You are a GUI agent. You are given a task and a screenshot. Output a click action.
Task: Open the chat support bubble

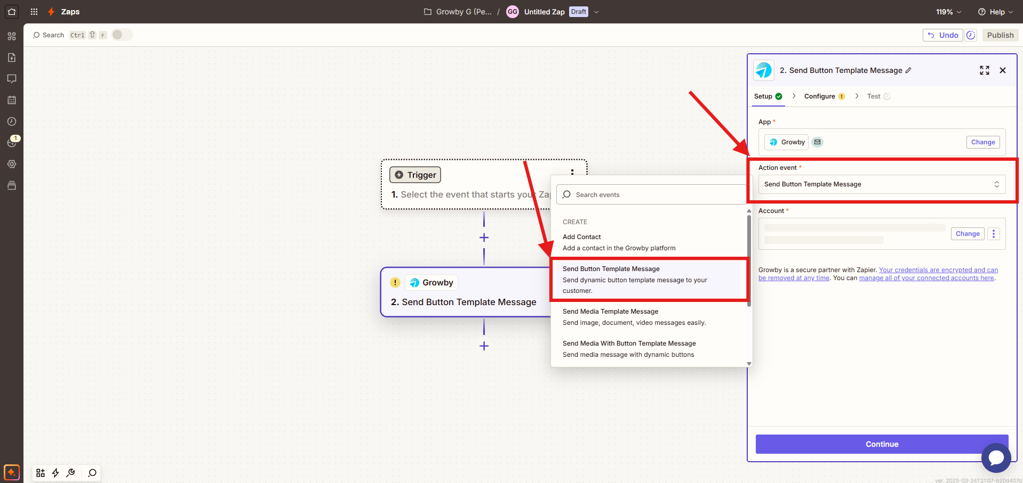996,457
